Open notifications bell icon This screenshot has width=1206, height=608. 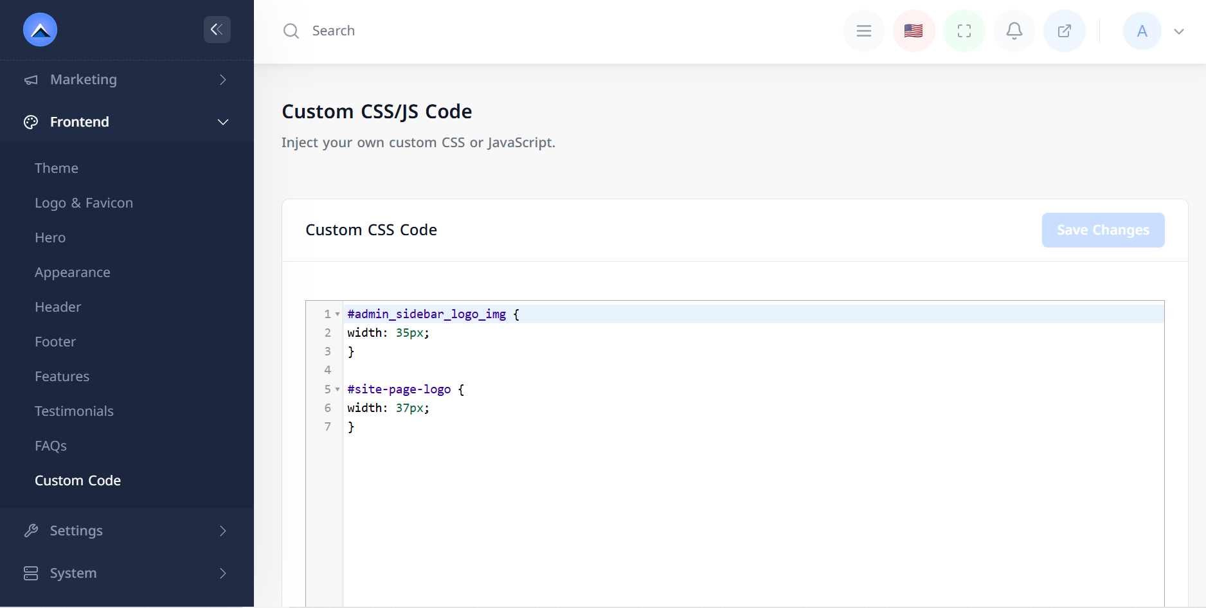click(1014, 31)
